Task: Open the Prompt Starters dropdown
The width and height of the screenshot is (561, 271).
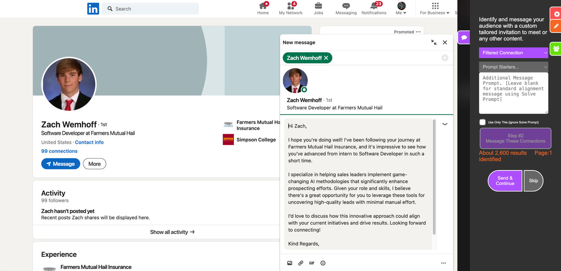Action: 514,67
